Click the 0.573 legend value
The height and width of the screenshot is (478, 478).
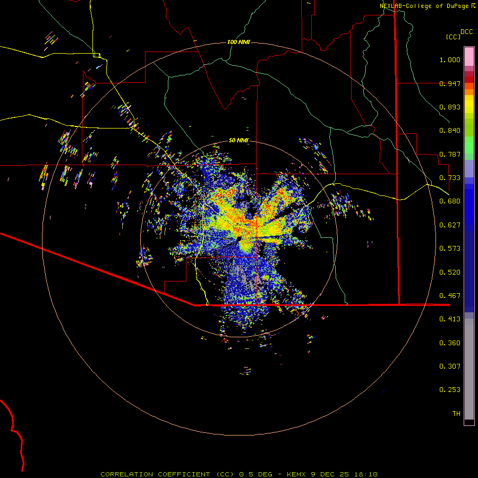tap(450, 249)
